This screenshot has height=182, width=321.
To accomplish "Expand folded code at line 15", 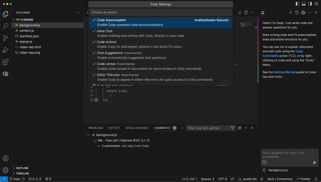I will coord(96,100).
